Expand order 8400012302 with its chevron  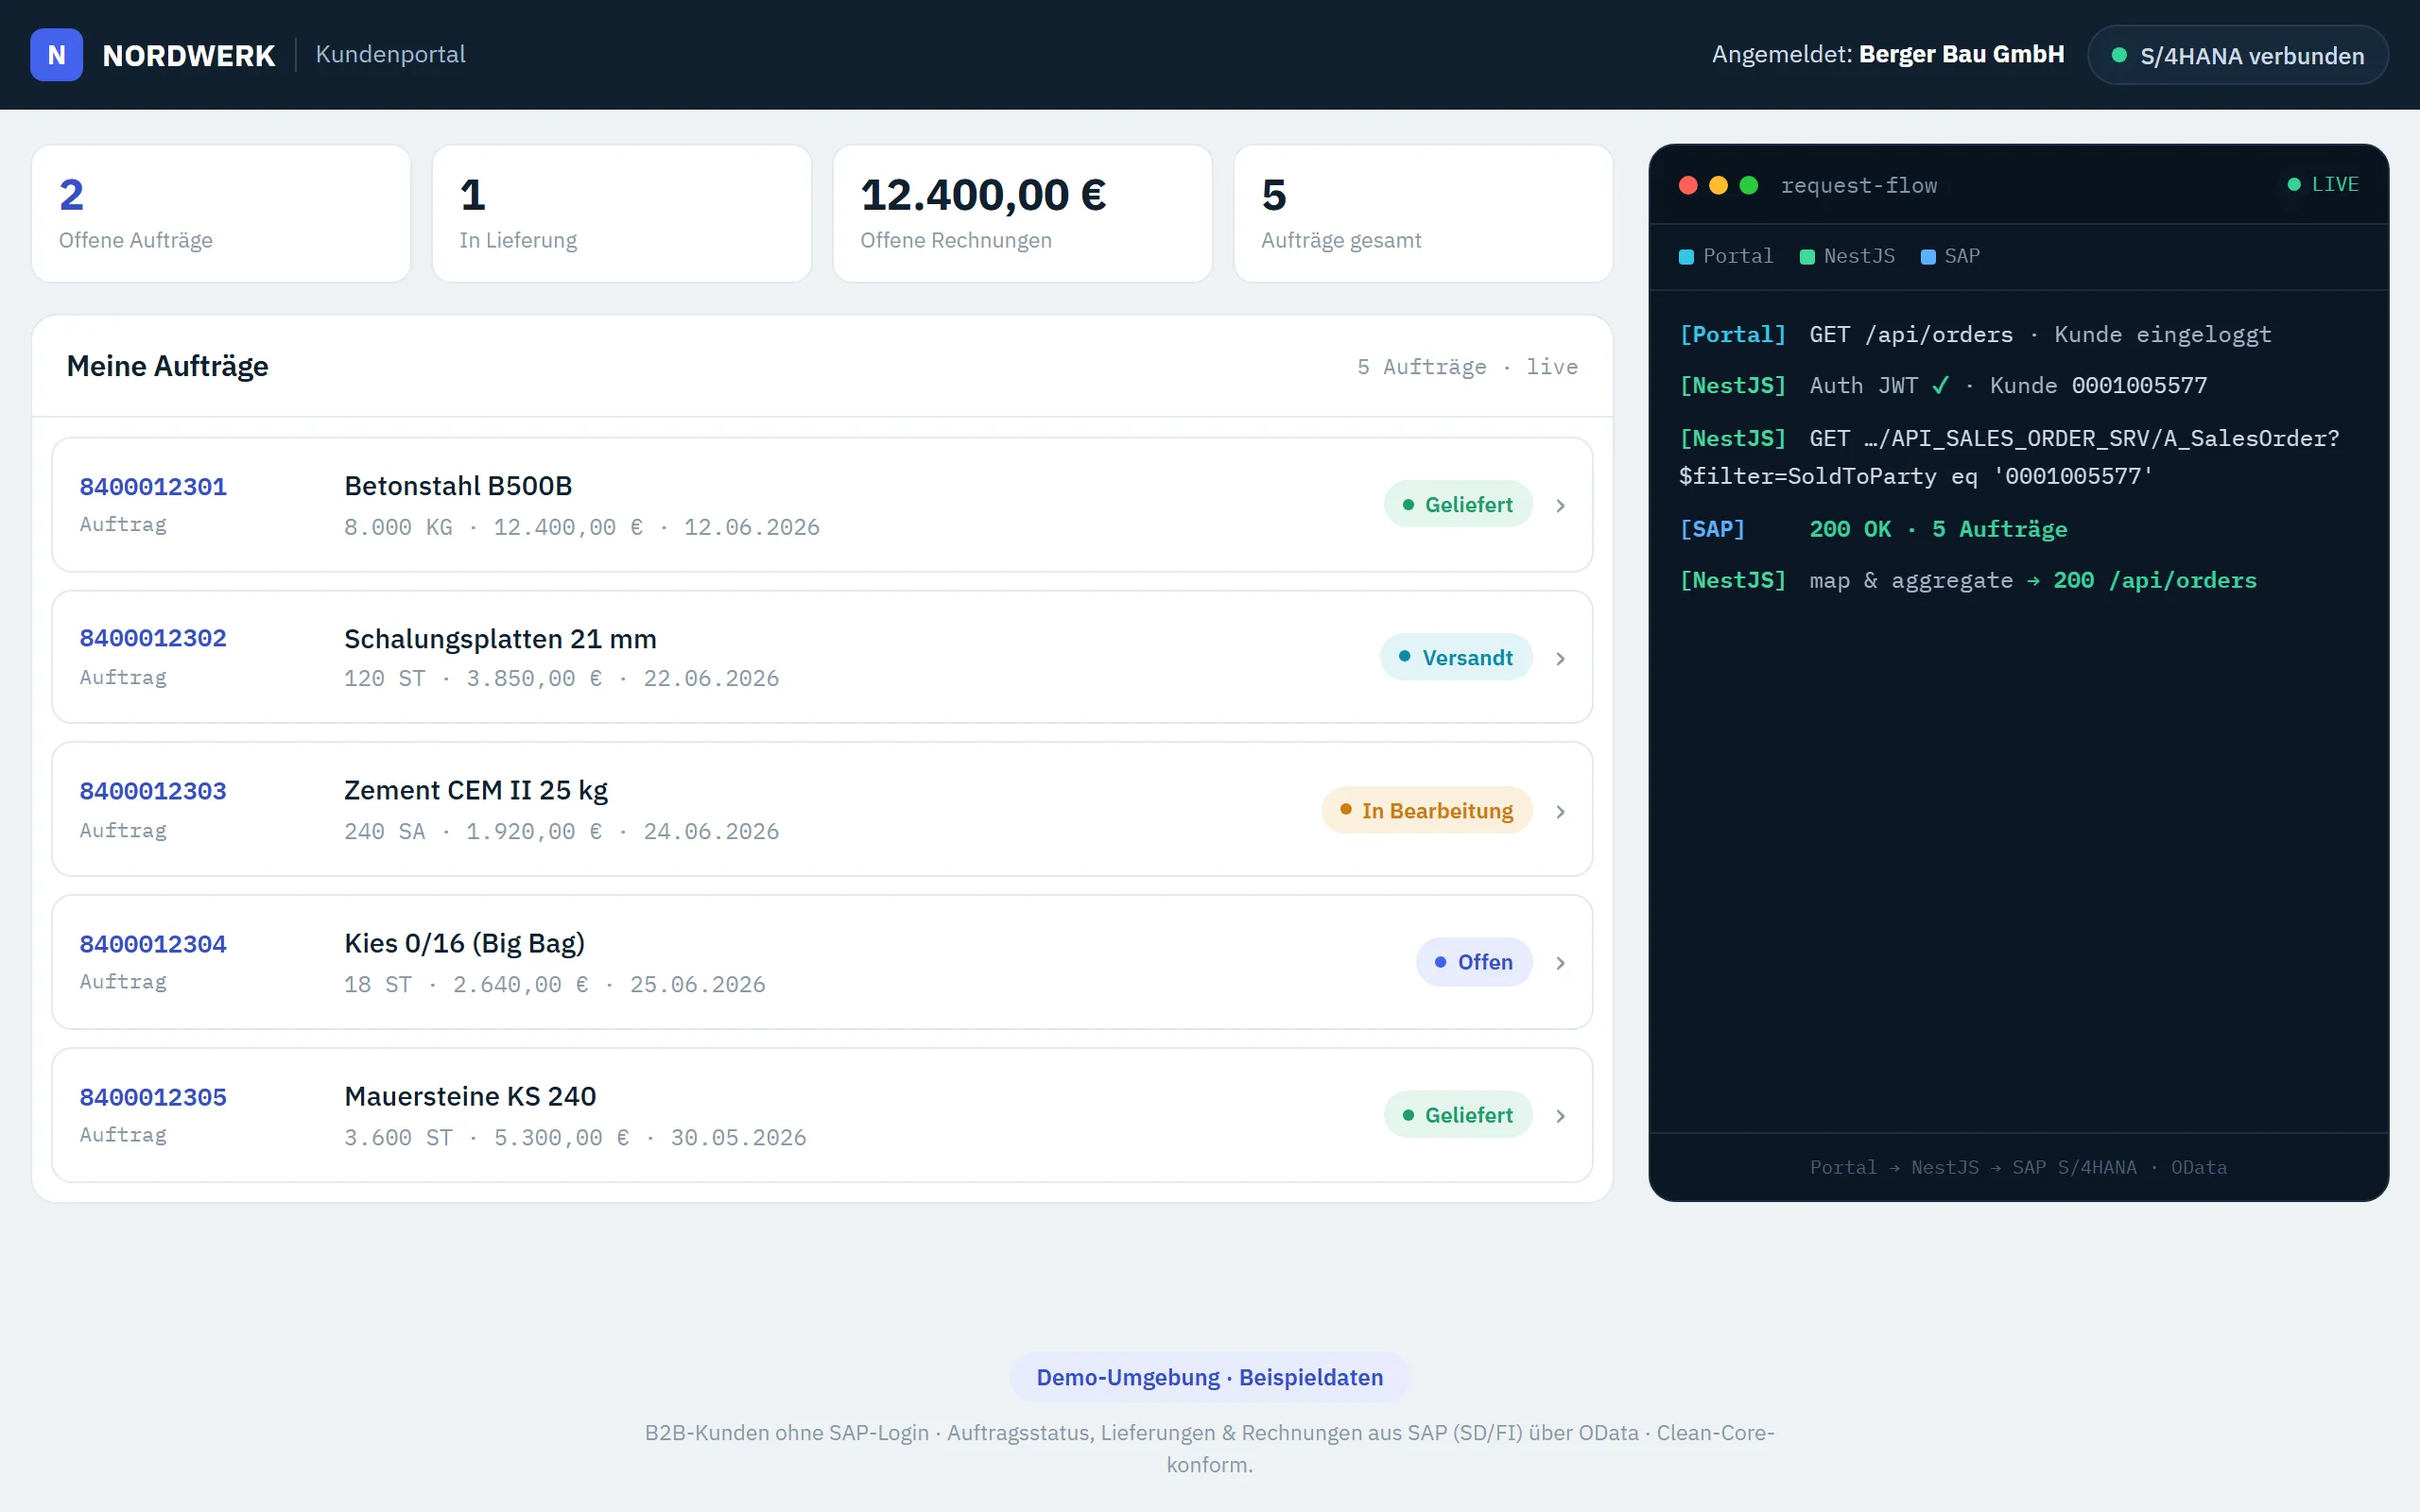(1560, 659)
